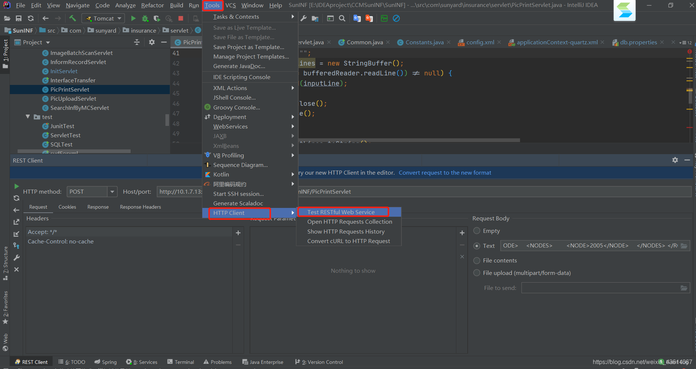Click collapse-all icon in Project panel
The width and height of the screenshot is (696, 369).
137,42
